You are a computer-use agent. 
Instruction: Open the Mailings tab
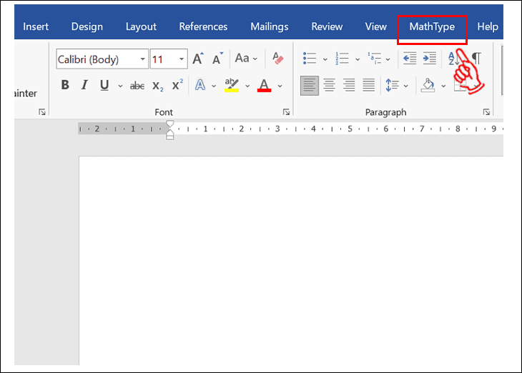point(270,27)
